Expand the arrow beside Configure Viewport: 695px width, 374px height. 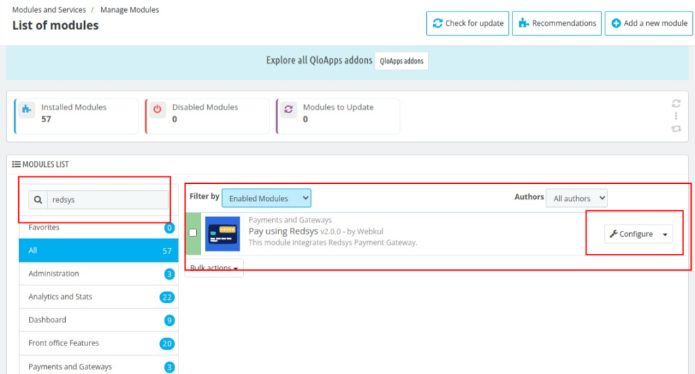coord(665,234)
